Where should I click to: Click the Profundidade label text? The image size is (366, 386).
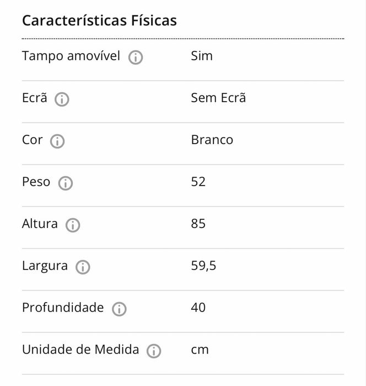pyautogui.click(x=63, y=308)
